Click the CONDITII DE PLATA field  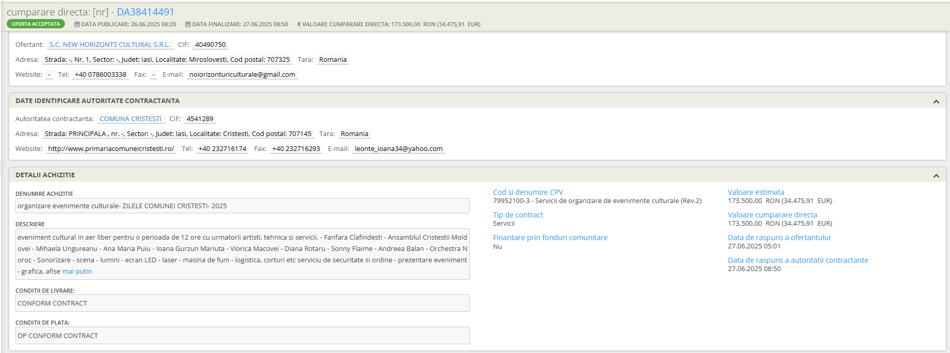(x=243, y=335)
